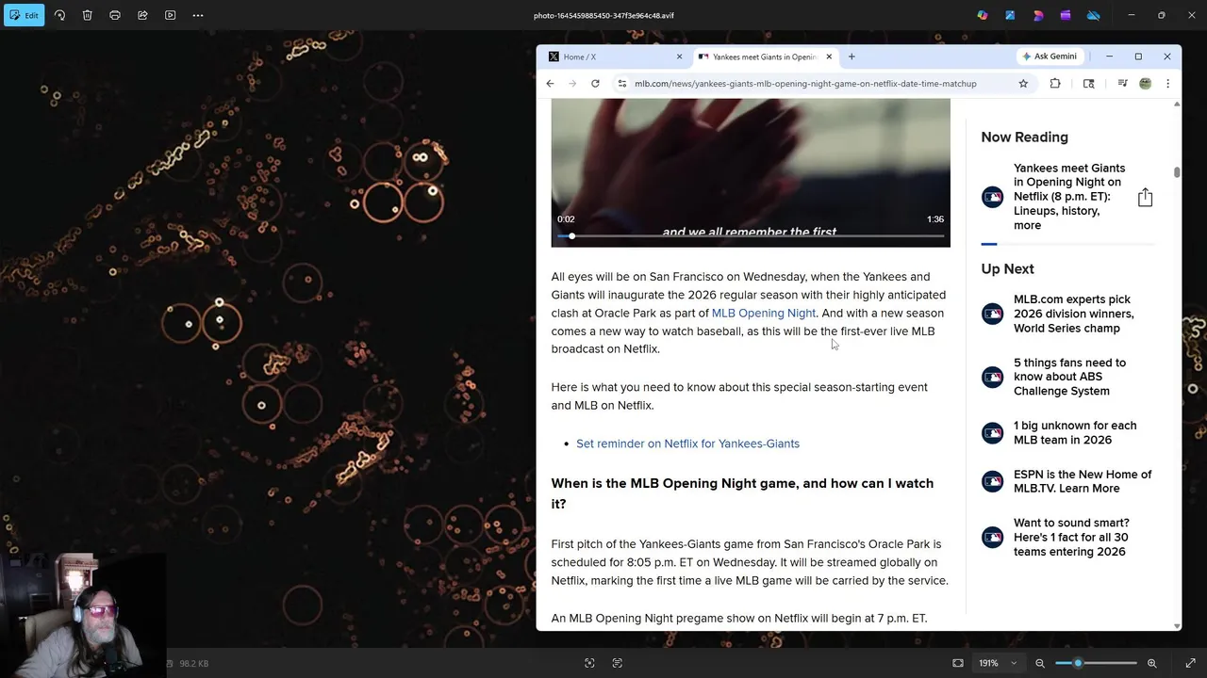Open 1 big unknown for each MLB team
The width and height of the screenshot is (1207, 678).
[1075, 432]
